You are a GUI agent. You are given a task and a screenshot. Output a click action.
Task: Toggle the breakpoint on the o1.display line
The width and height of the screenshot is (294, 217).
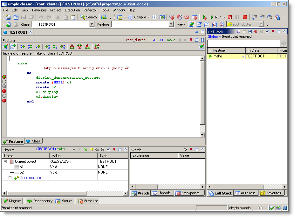[4, 91]
